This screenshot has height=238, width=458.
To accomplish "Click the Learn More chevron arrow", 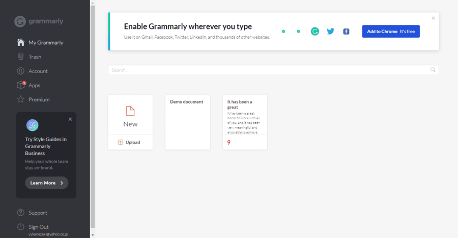I will coord(62,183).
